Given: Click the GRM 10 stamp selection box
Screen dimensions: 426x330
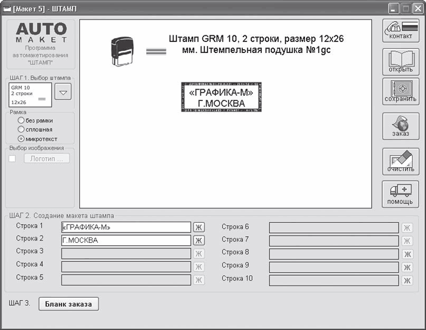Looking at the screenshot, I should tap(30, 95).
